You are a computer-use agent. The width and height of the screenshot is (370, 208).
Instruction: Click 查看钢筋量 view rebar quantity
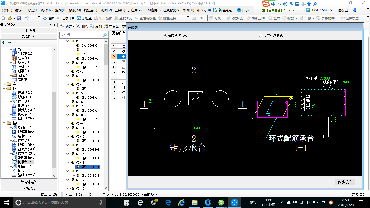tap(145, 18)
